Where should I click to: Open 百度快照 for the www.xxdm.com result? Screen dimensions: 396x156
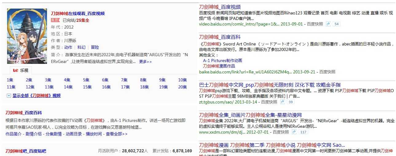click(281, 132)
